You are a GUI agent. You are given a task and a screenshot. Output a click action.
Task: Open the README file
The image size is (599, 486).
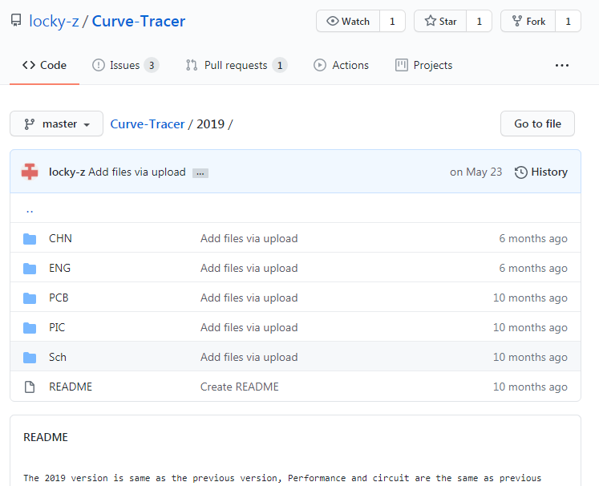(x=71, y=387)
